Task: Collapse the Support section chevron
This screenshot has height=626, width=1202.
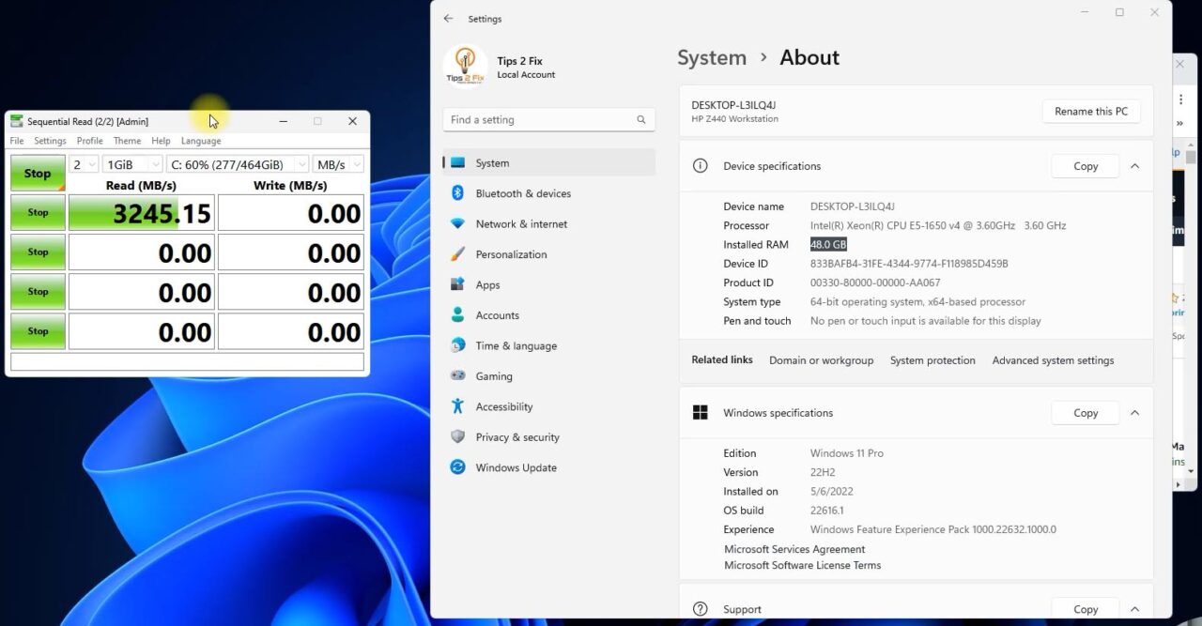Action: point(1134,609)
